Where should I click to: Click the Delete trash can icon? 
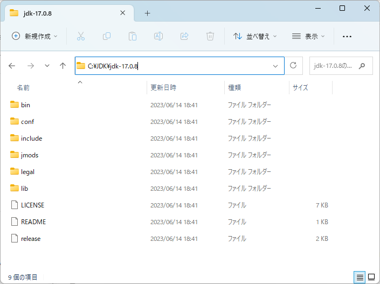[210, 36]
